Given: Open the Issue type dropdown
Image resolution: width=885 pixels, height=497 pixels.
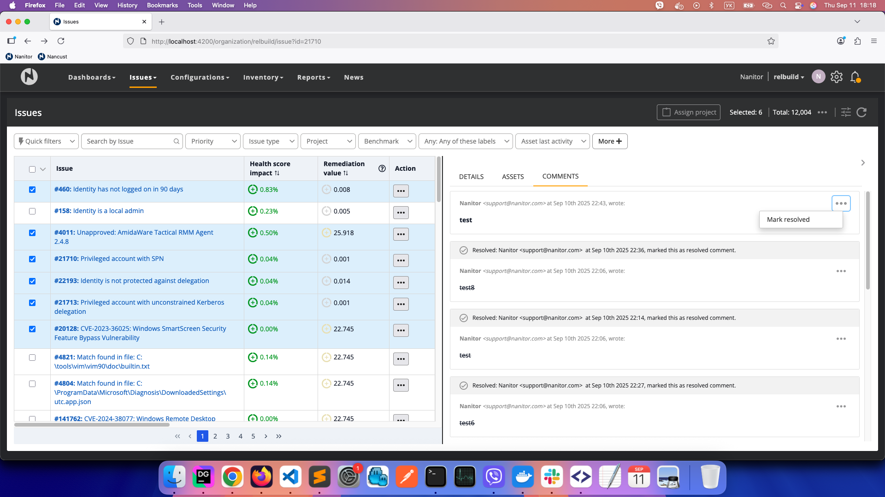Looking at the screenshot, I should click(270, 141).
